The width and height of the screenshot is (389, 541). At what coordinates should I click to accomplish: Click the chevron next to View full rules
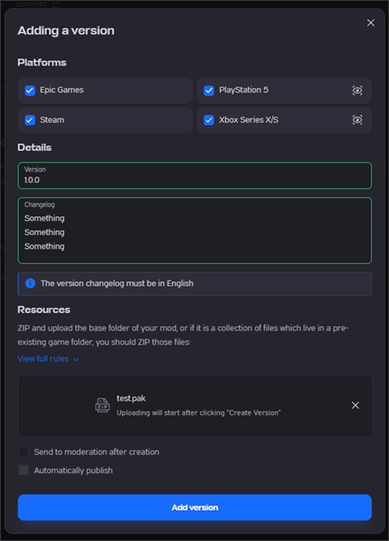pyautogui.click(x=76, y=360)
